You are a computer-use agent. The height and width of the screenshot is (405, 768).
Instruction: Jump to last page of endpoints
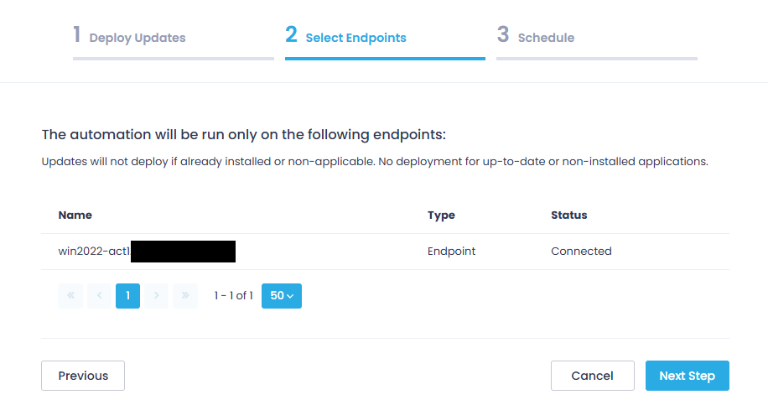point(185,295)
